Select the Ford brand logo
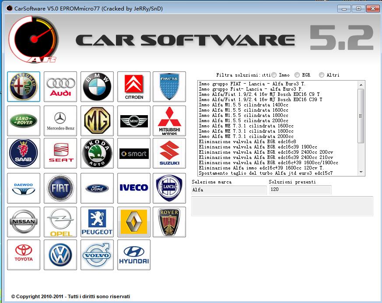 coord(97,188)
